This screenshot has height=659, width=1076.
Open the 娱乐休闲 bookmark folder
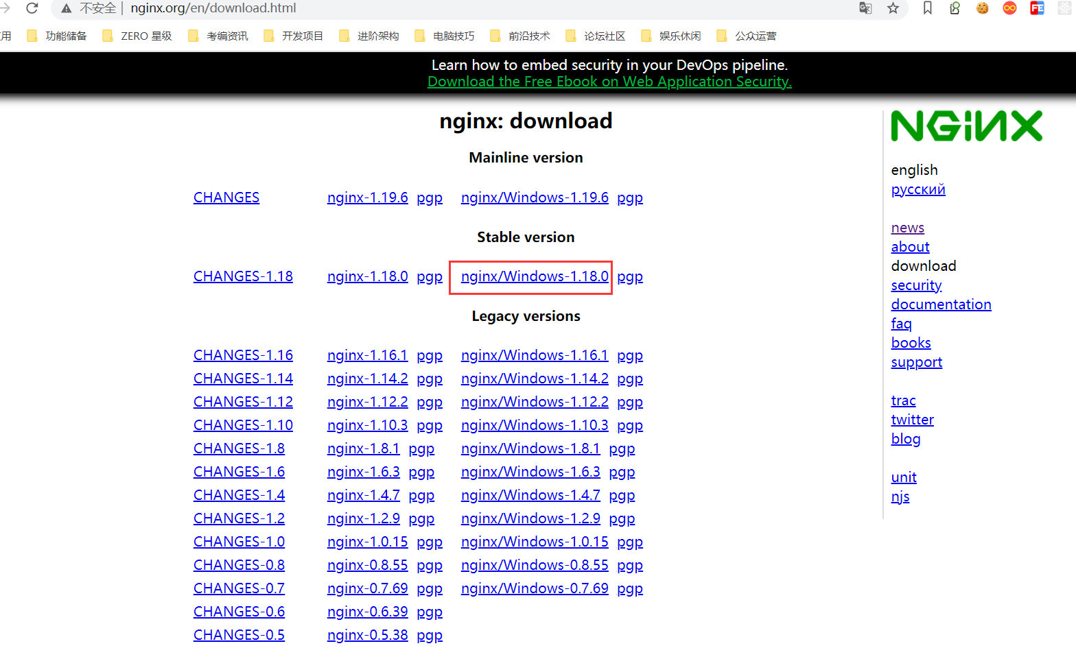coord(671,36)
